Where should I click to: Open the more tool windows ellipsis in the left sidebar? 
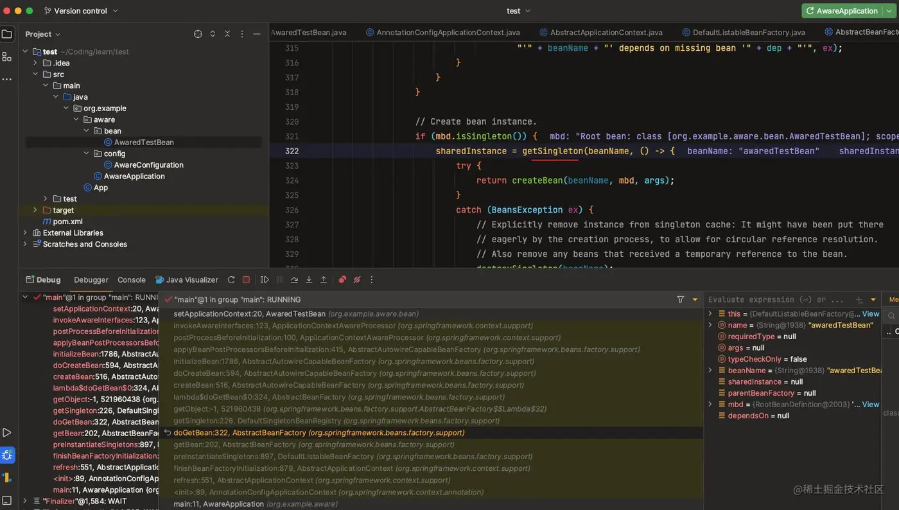pos(7,79)
